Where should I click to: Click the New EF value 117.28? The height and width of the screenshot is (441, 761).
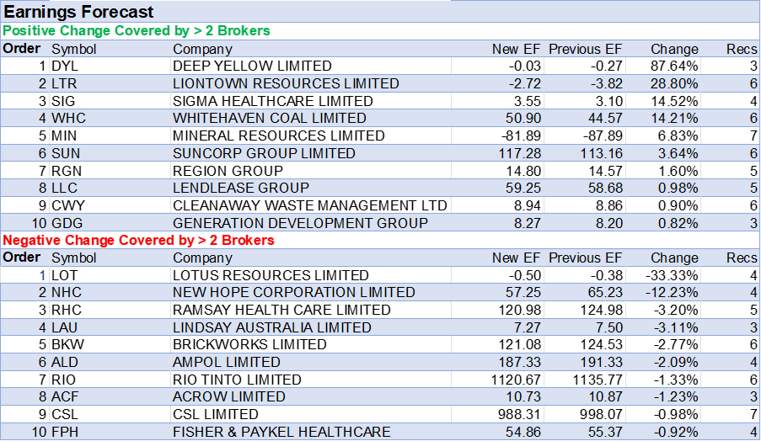click(x=519, y=154)
